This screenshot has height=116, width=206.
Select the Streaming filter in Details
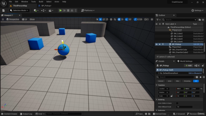[187, 81]
